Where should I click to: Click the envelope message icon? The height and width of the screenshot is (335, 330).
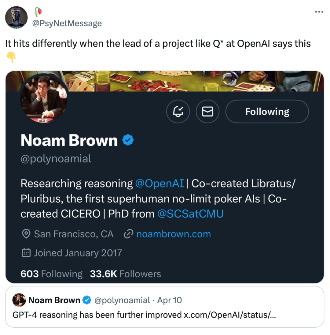point(207,112)
